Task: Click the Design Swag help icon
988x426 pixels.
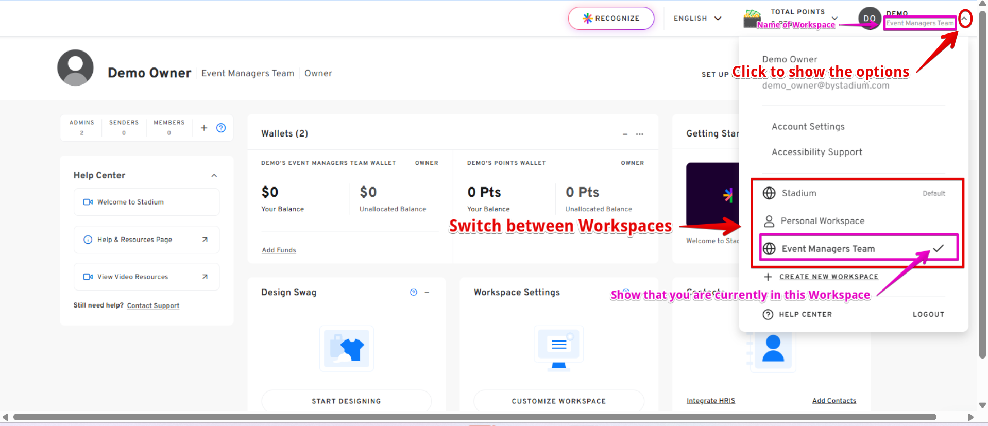Action: (x=413, y=293)
